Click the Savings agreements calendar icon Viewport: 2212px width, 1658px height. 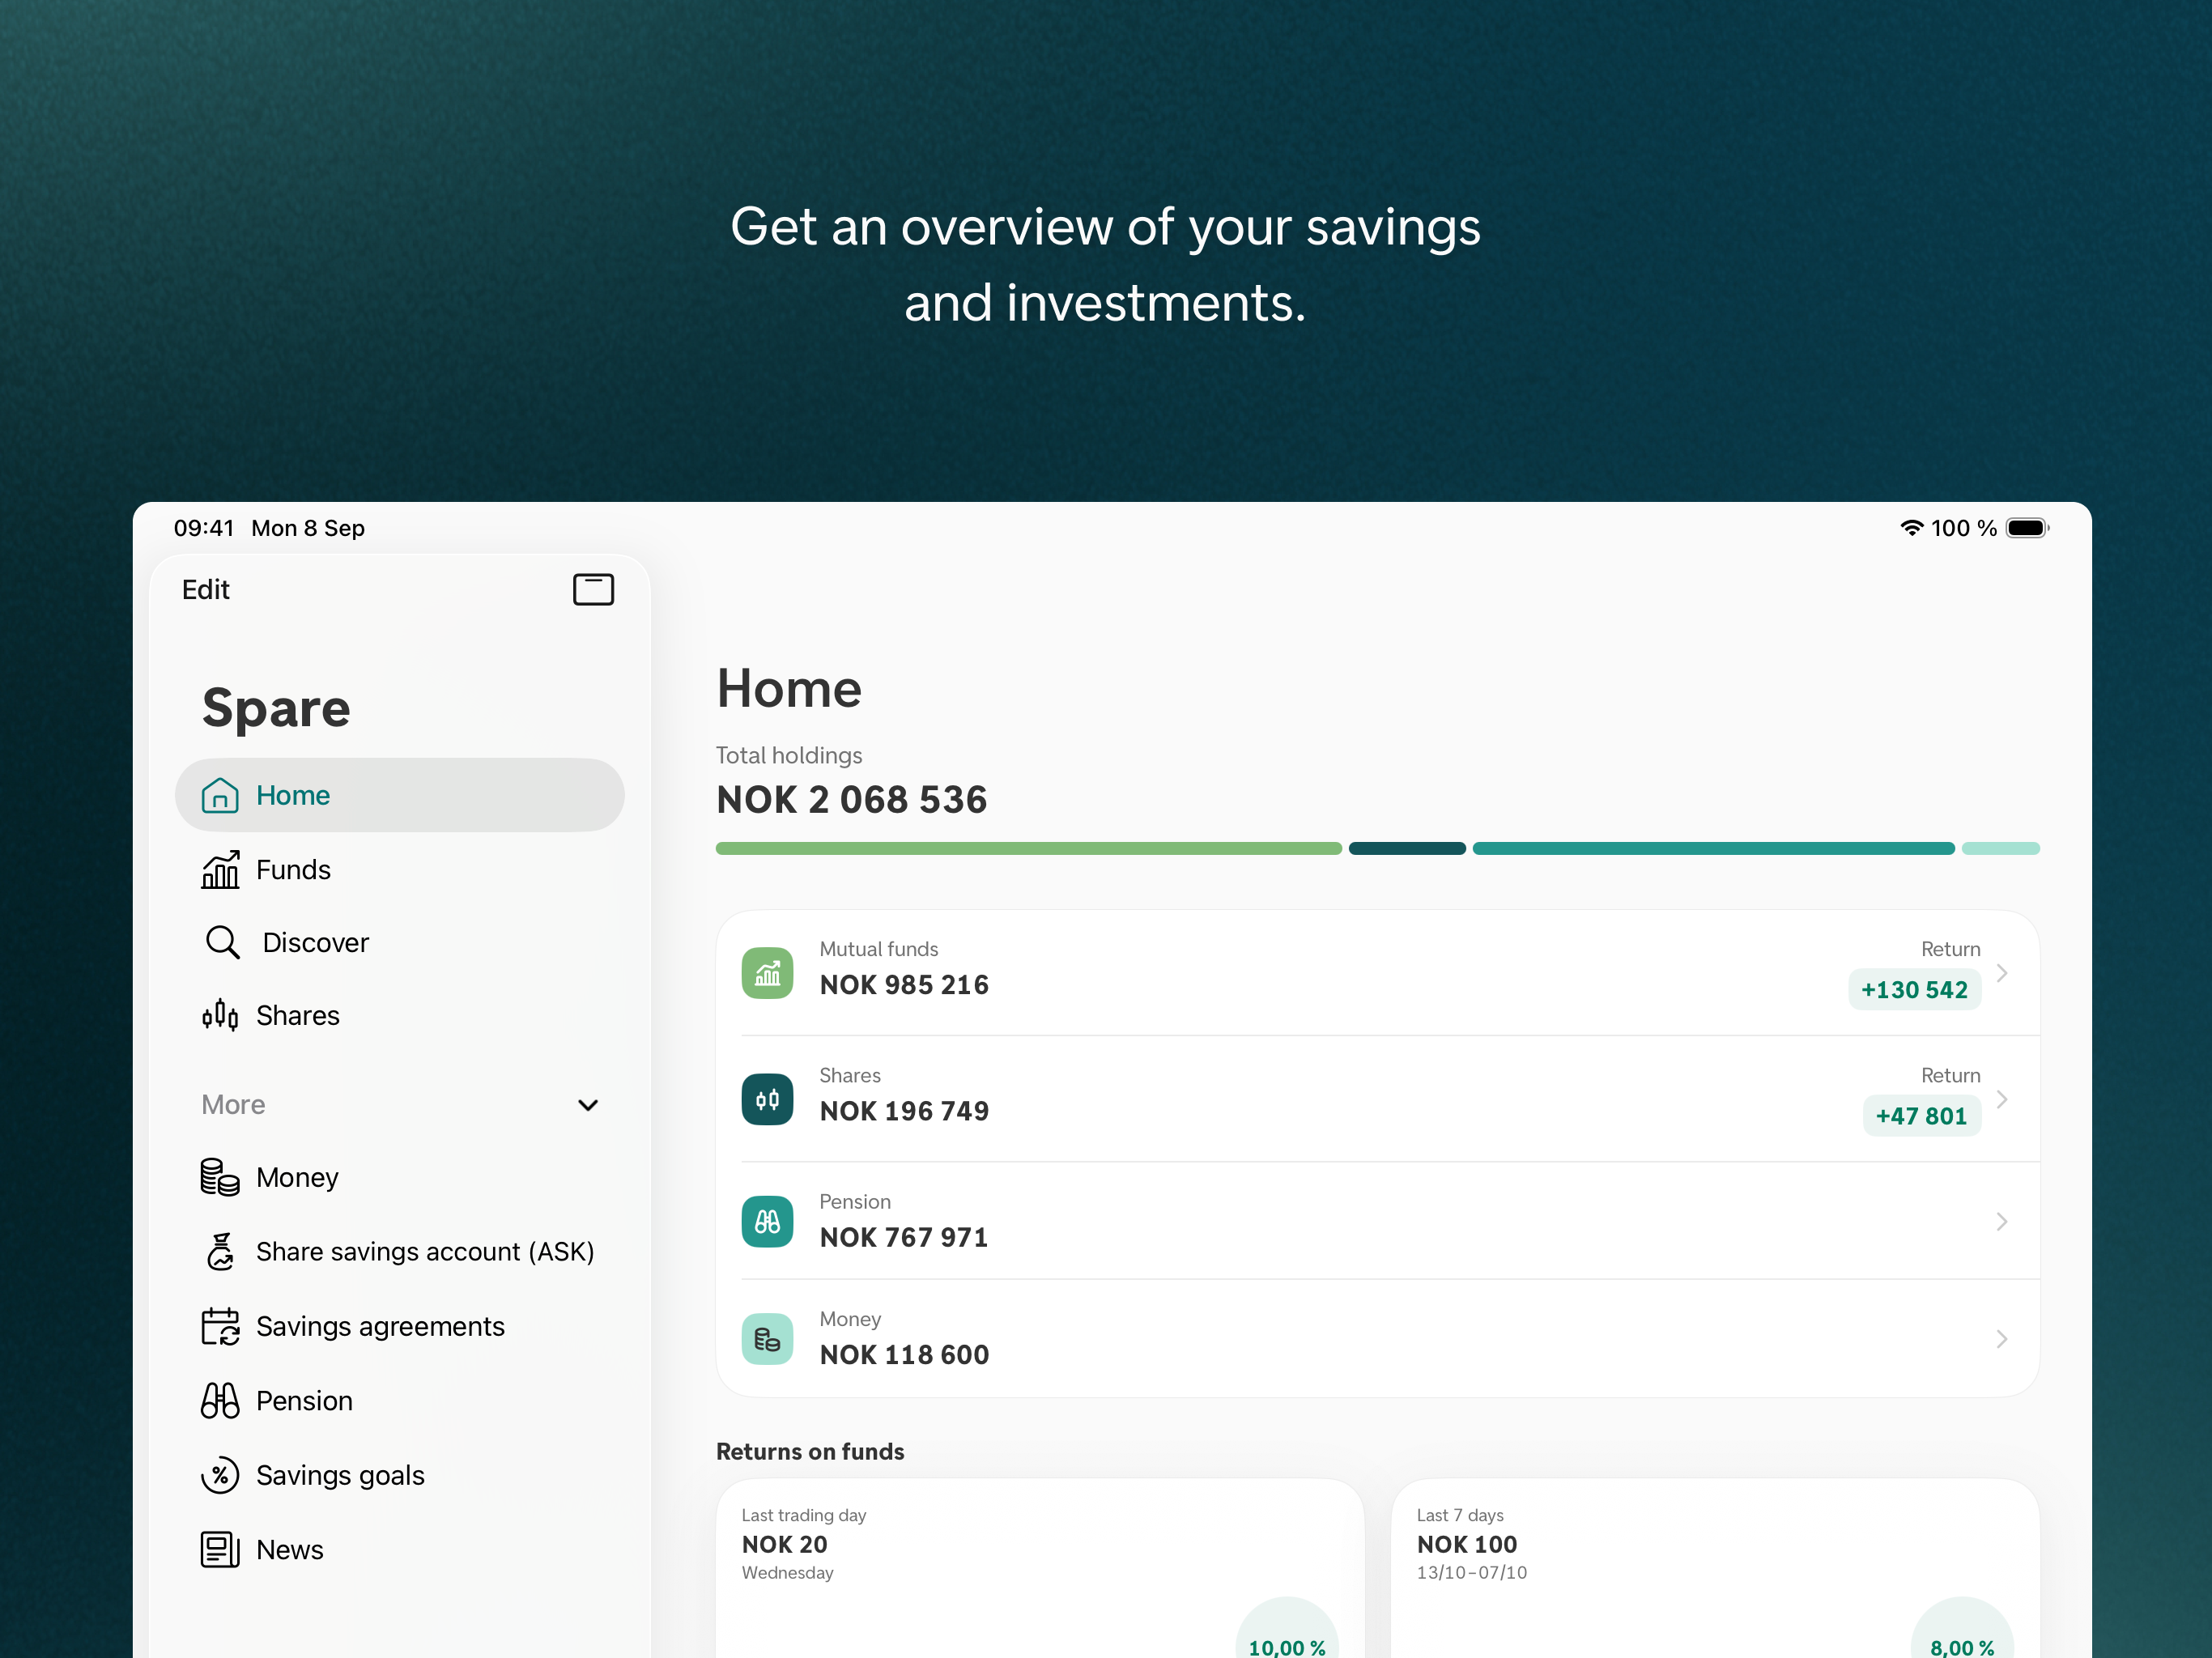220,1326
